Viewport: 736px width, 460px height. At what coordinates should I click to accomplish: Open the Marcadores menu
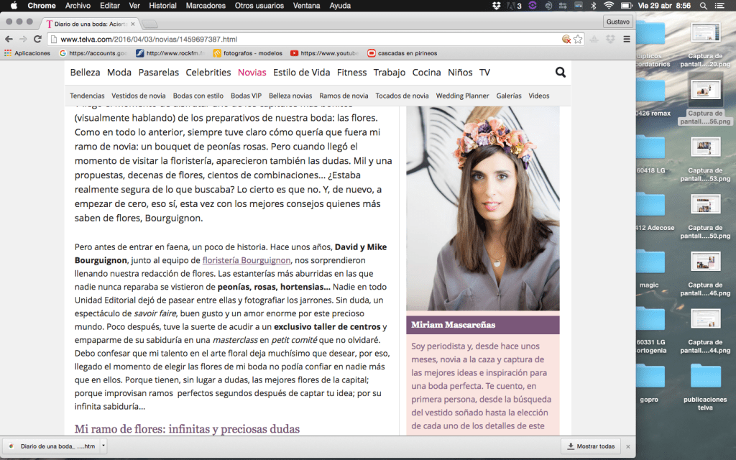pyautogui.click(x=205, y=6)
